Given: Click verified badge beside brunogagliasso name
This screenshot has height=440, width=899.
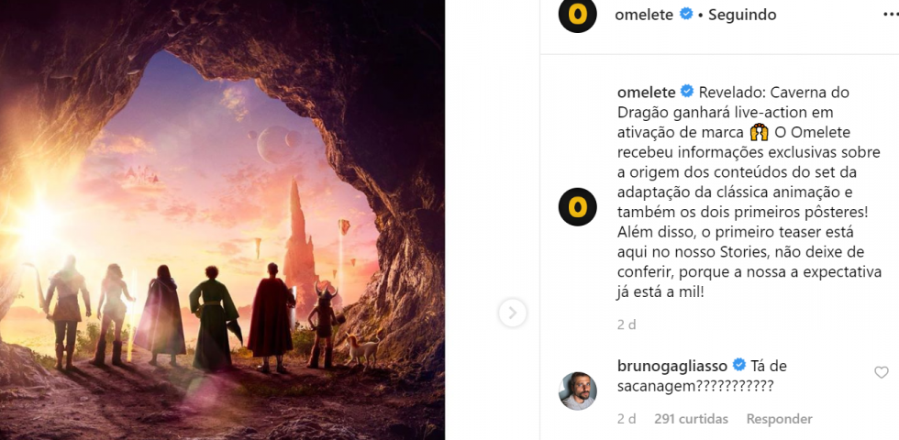Looking at the screenshot, I should (x=739, y=365).
